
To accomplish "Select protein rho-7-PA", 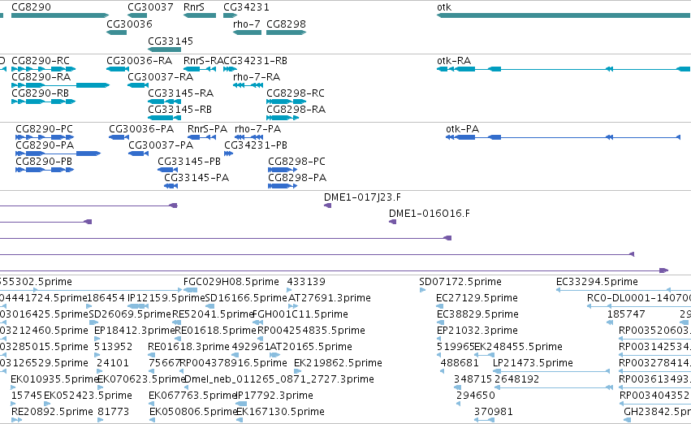I will coord(257,128).
